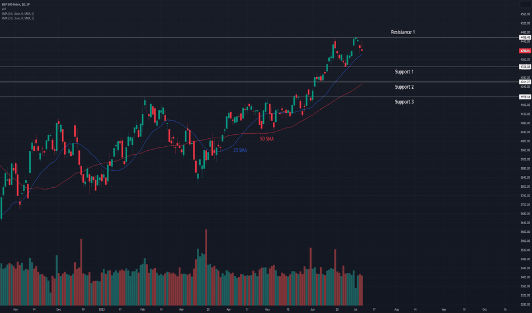Click the 4000.00 price scale label
This screenshot has height=313, width=532.
[525, 141]
